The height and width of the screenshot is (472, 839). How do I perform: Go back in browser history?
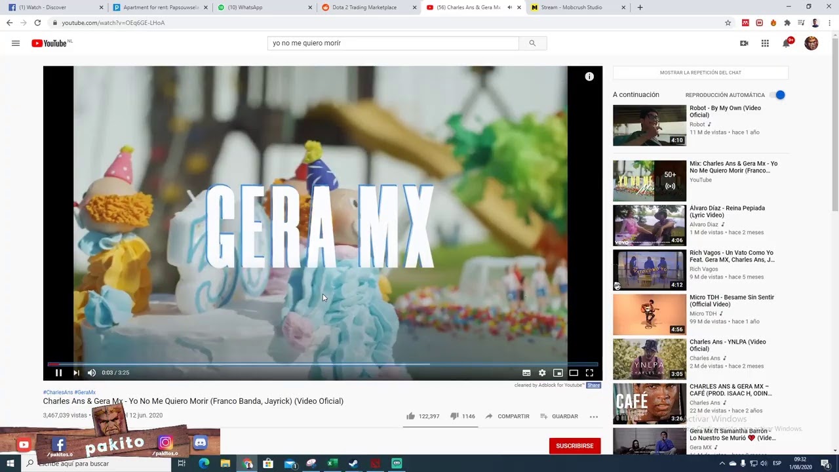tap(9, 23)
